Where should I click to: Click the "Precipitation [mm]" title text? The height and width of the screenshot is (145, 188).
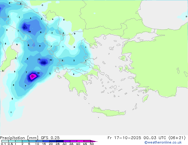[x=19, y=138]
